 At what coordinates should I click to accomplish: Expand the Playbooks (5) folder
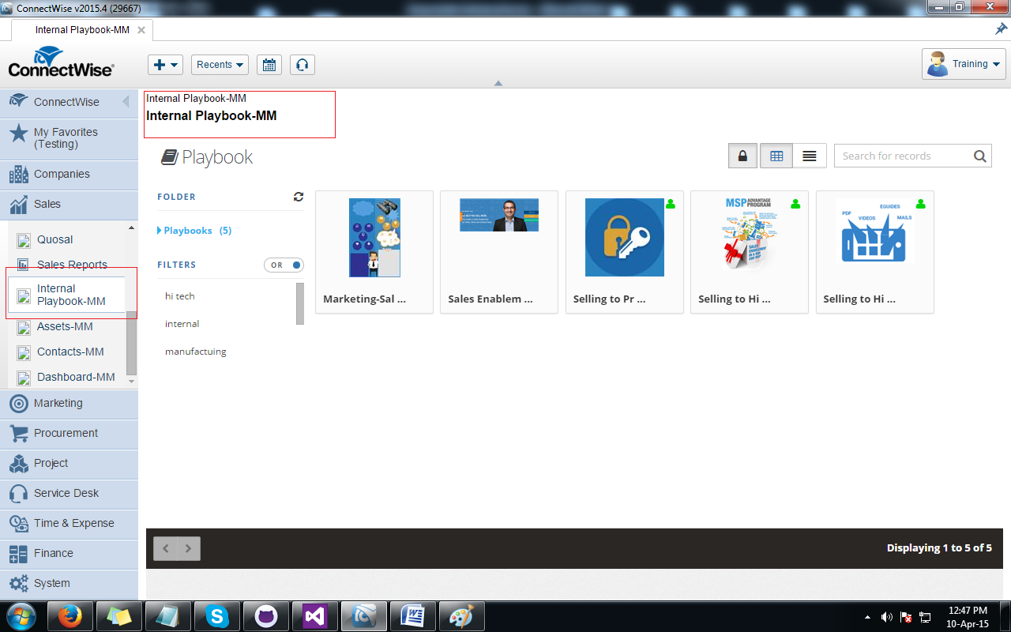click(x=195, y=231)
